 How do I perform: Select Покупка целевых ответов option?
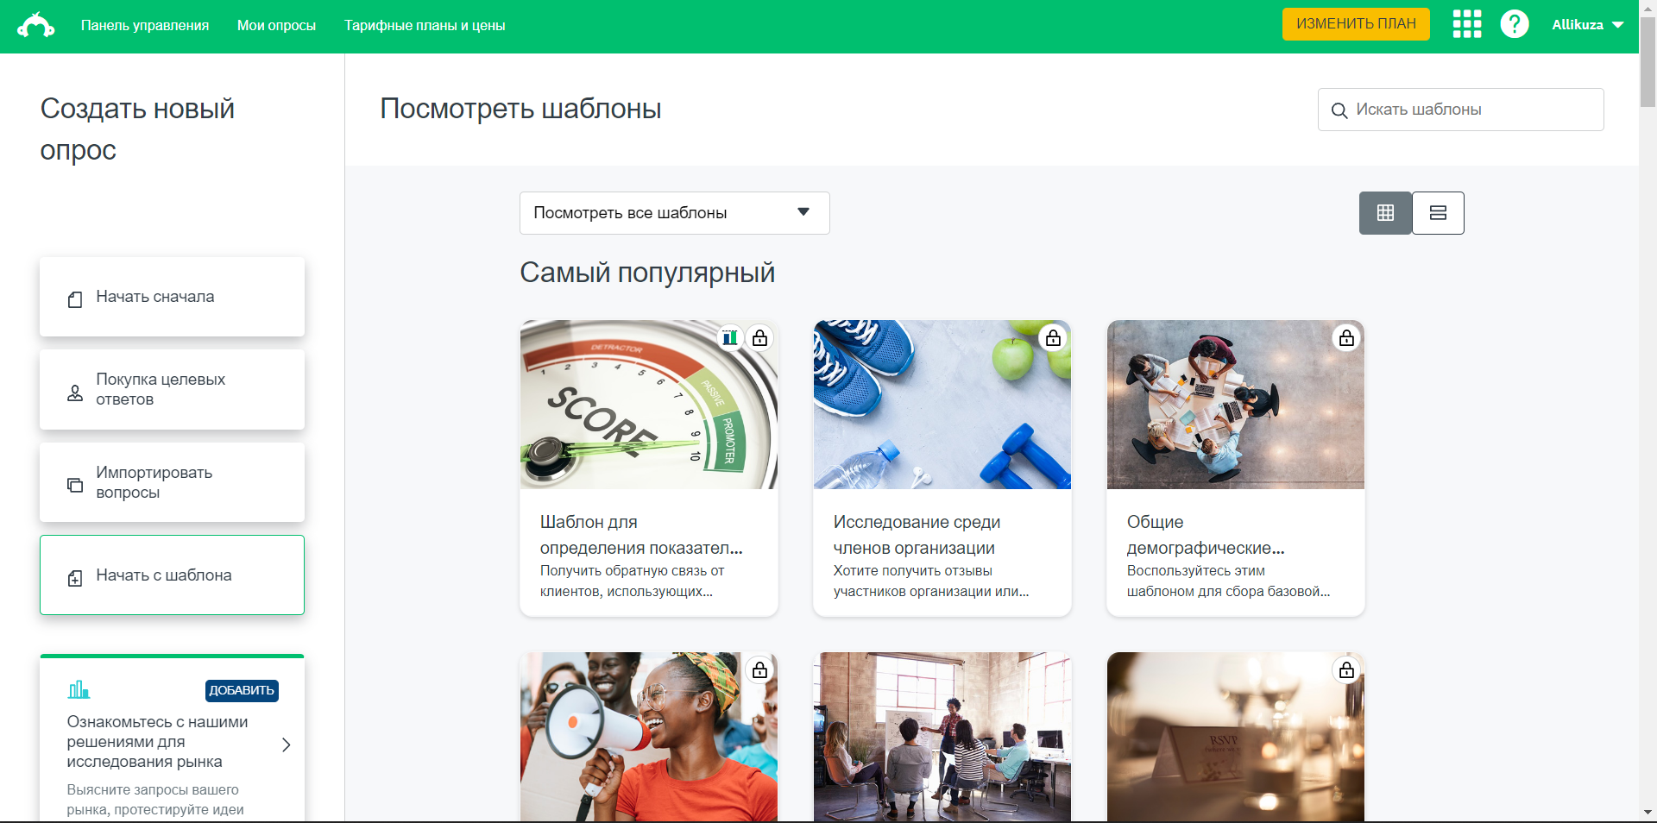point(172,389)
